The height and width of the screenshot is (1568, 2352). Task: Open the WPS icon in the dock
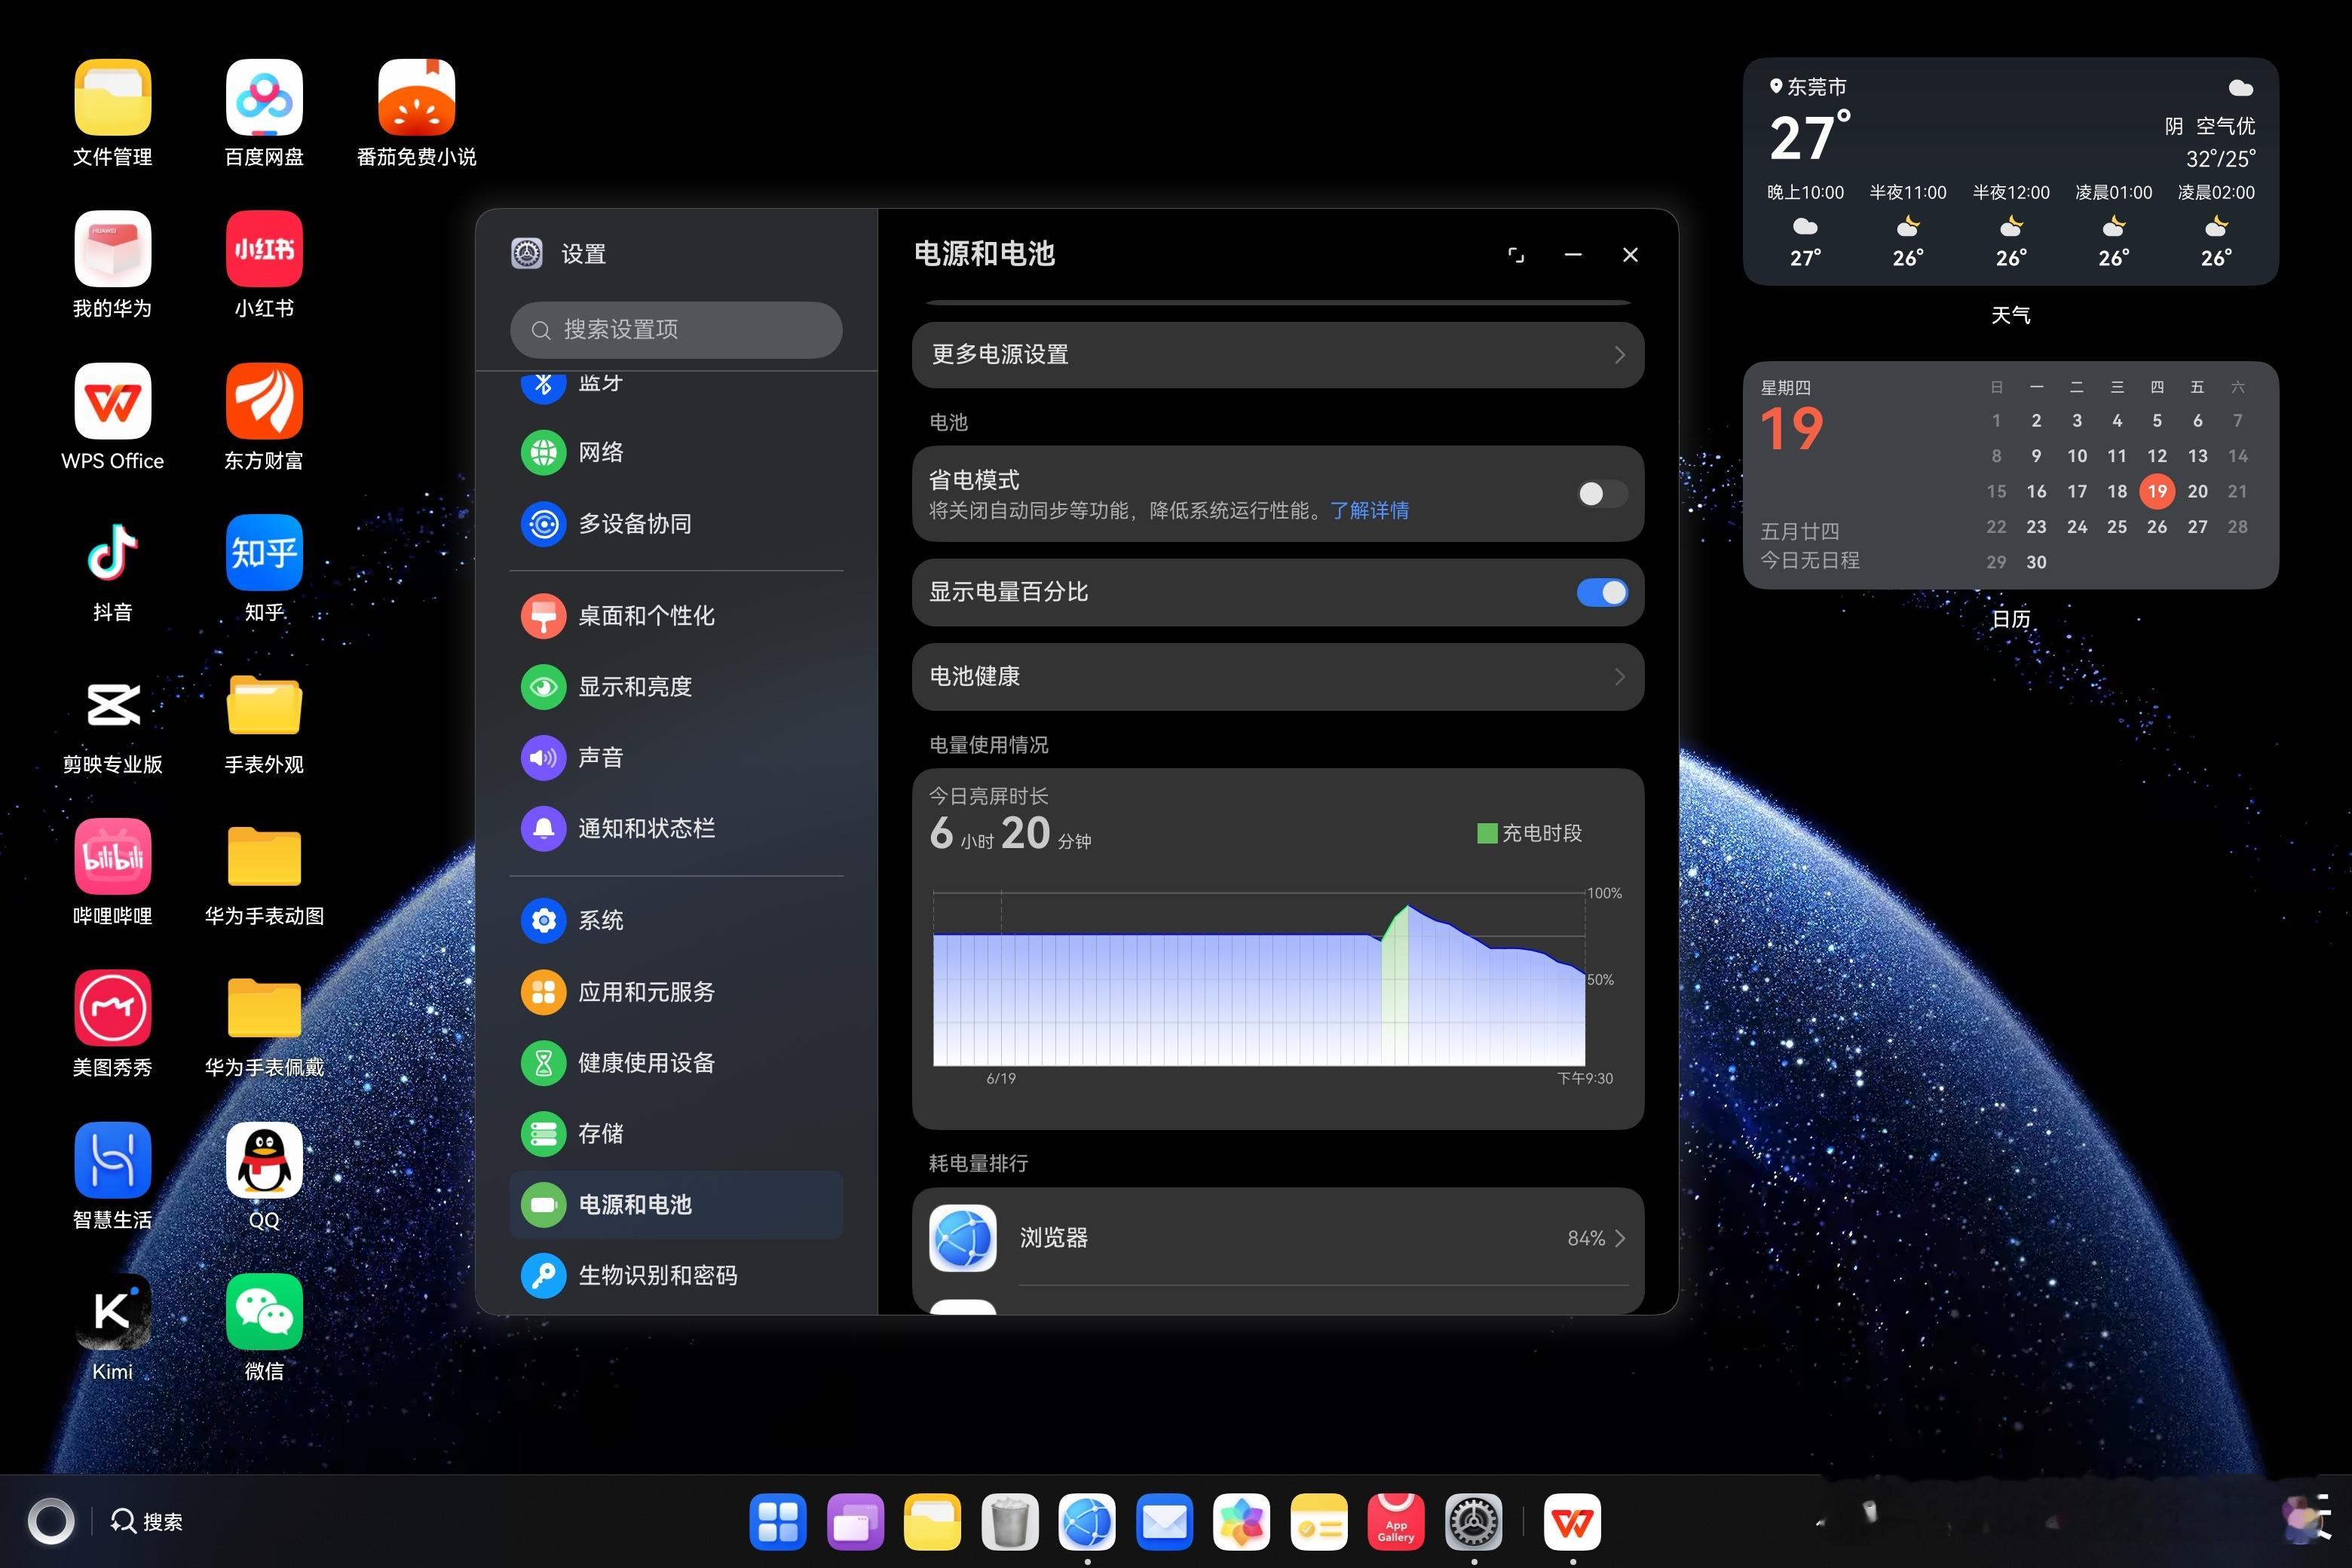click(x=1572, y=1522)
